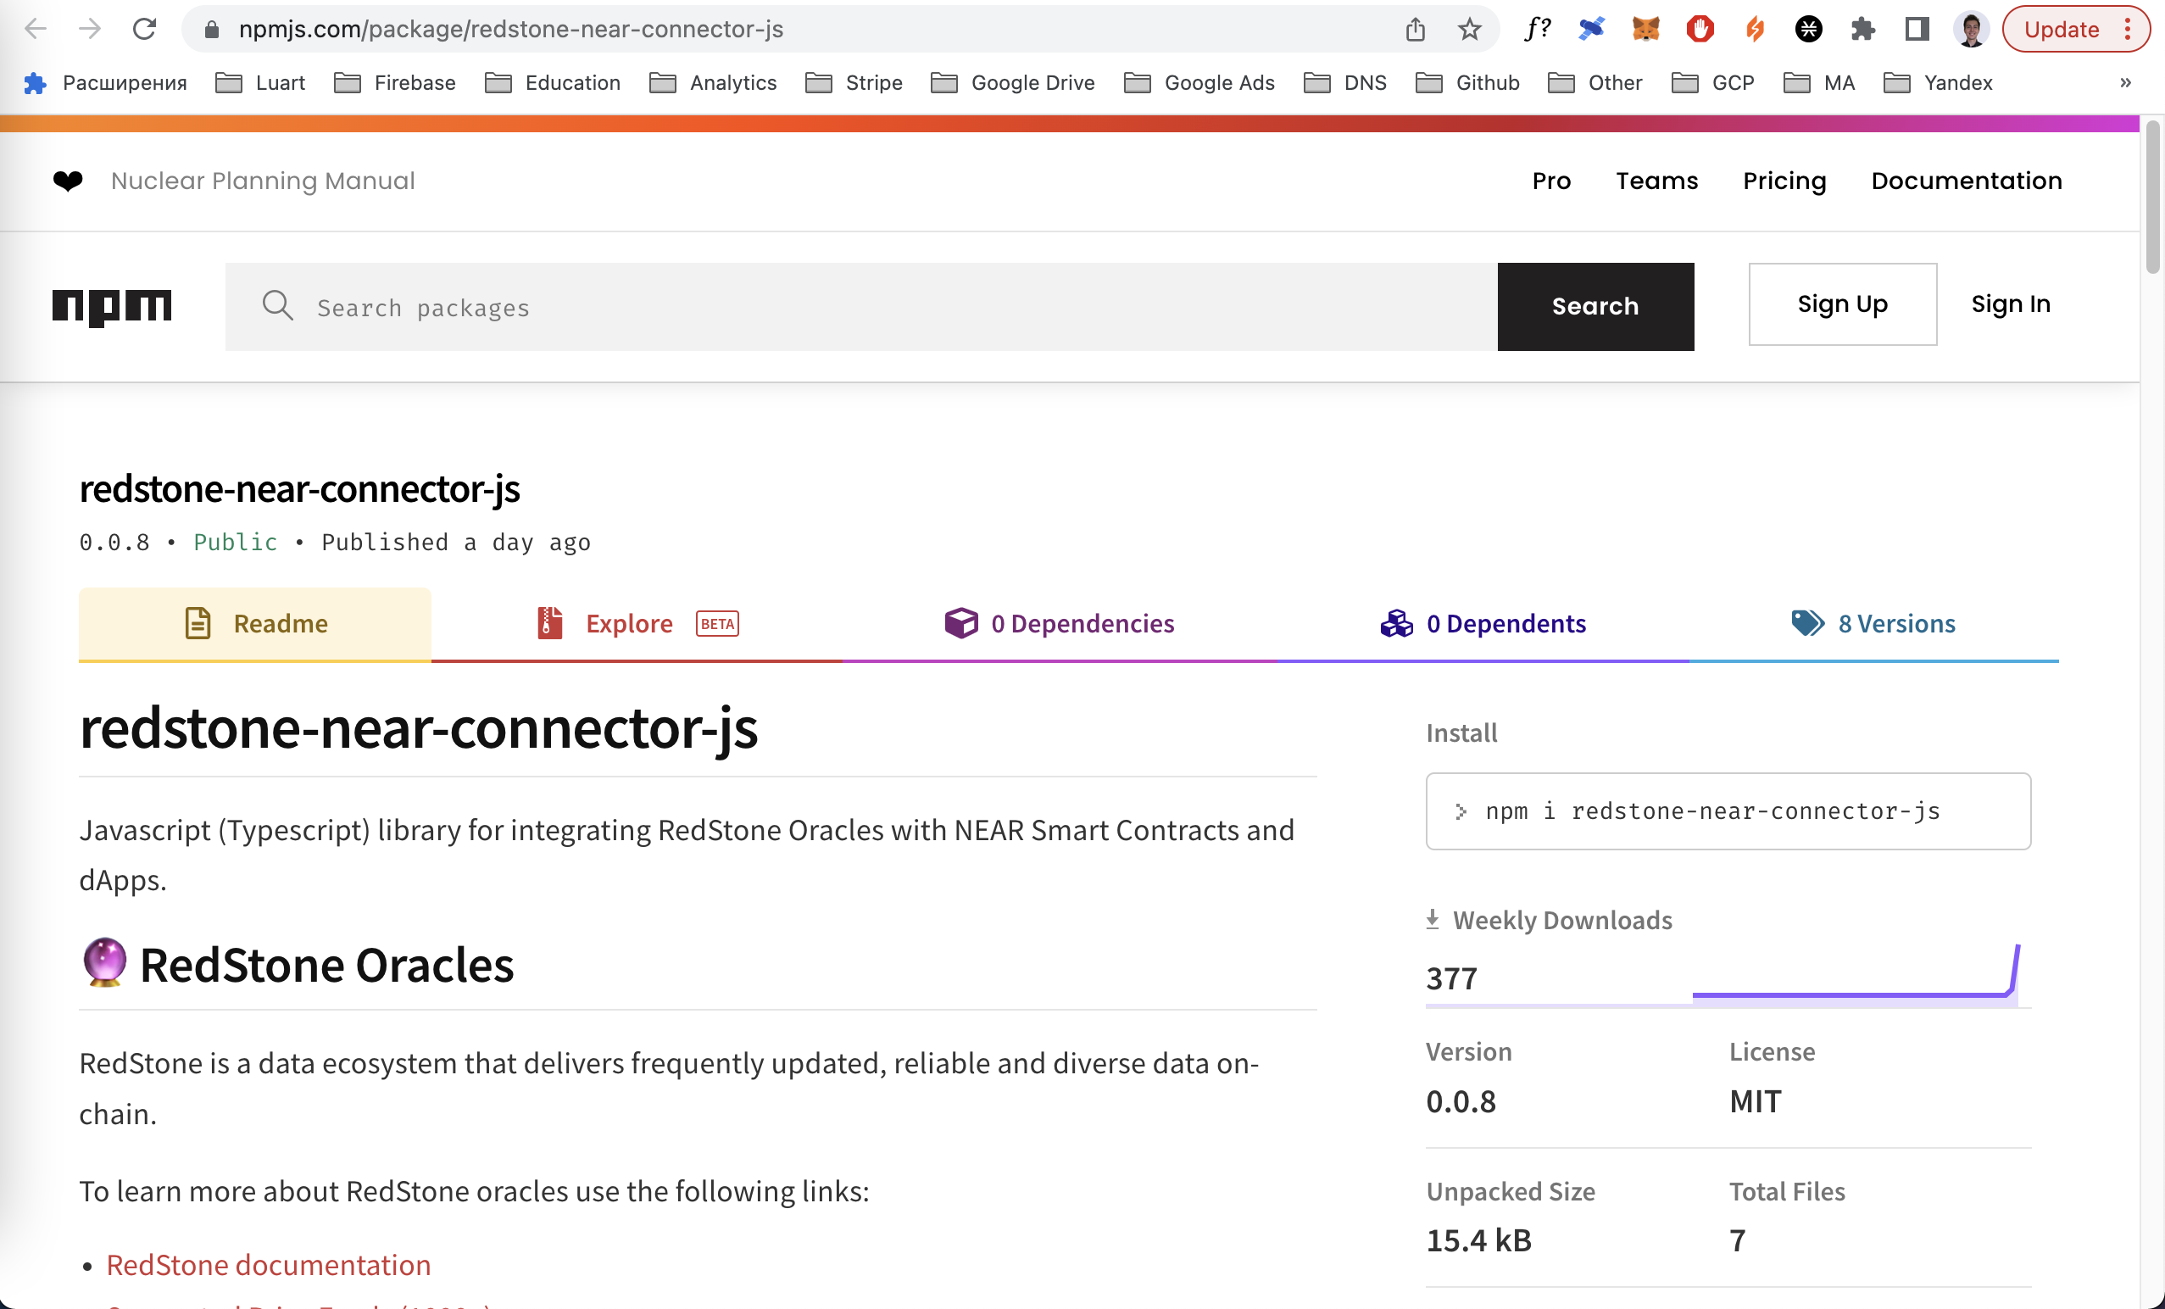Toggle the Chrome side panel icon
This screenshot has height=1309, width=2165.
[1917, 29]
